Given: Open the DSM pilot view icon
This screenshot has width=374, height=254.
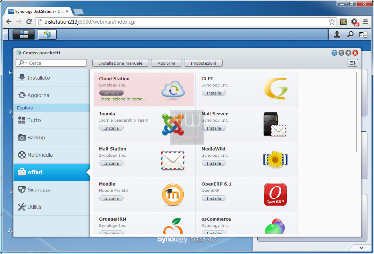Looking at the screenshot, I should [363, 35].
